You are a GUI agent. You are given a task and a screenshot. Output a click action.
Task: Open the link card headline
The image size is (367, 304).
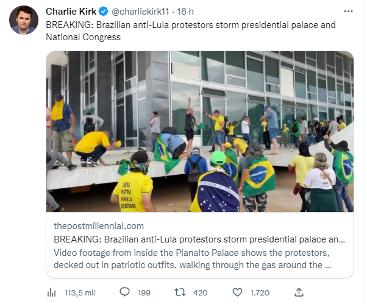tap(199, 239)
